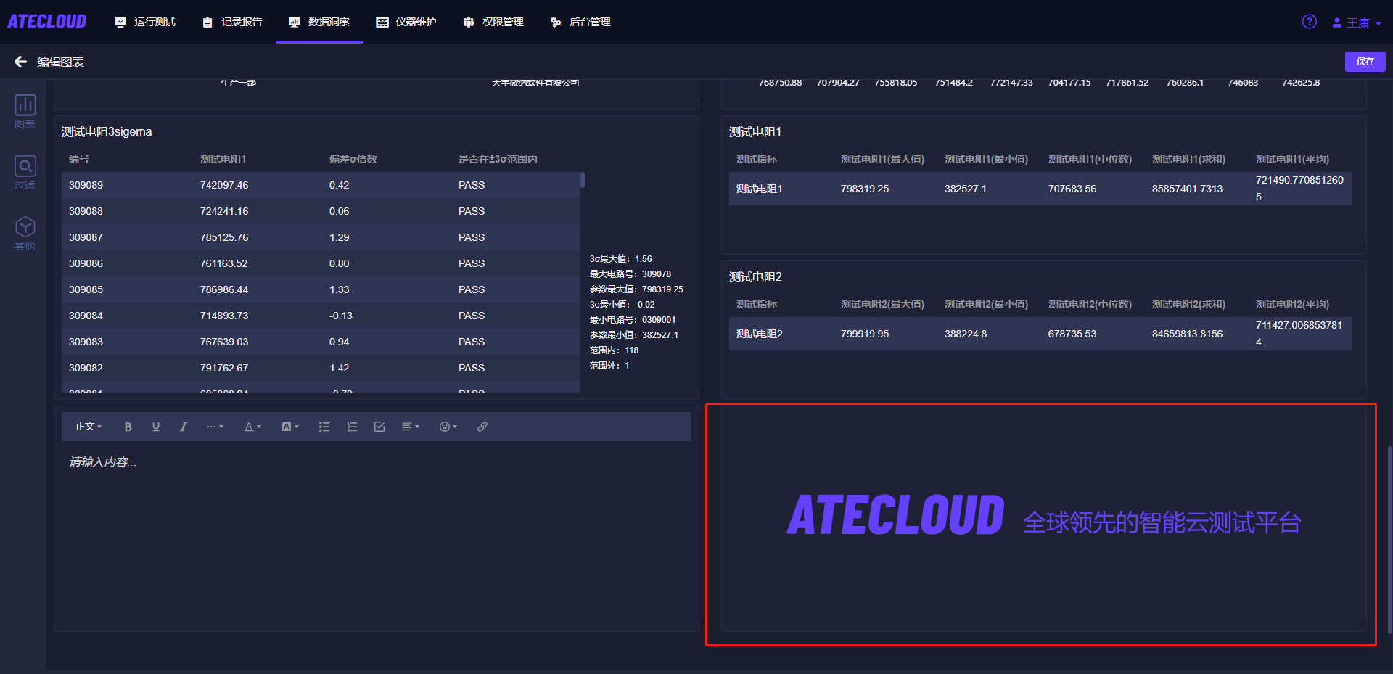This screenshot has height=674, width=1393.
Task: Select the row numbered 309088
Action: point(321,211)
